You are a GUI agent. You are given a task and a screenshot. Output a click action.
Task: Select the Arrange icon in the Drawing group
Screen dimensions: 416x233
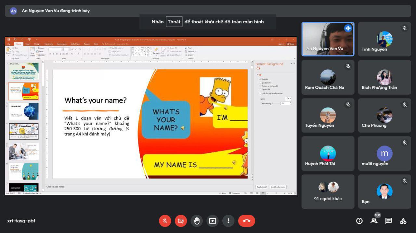(156, 49)
